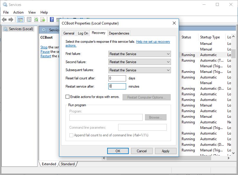Screen dimensions: 238x175
Task: Open the Action menu
Action: [x=18, y=12]
